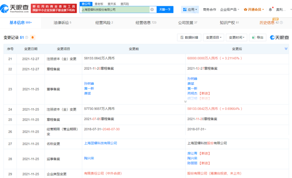Click the orange icon beside 变更记录 51
The height and width of the screenshot is (178, 292).
coord(32,38)
